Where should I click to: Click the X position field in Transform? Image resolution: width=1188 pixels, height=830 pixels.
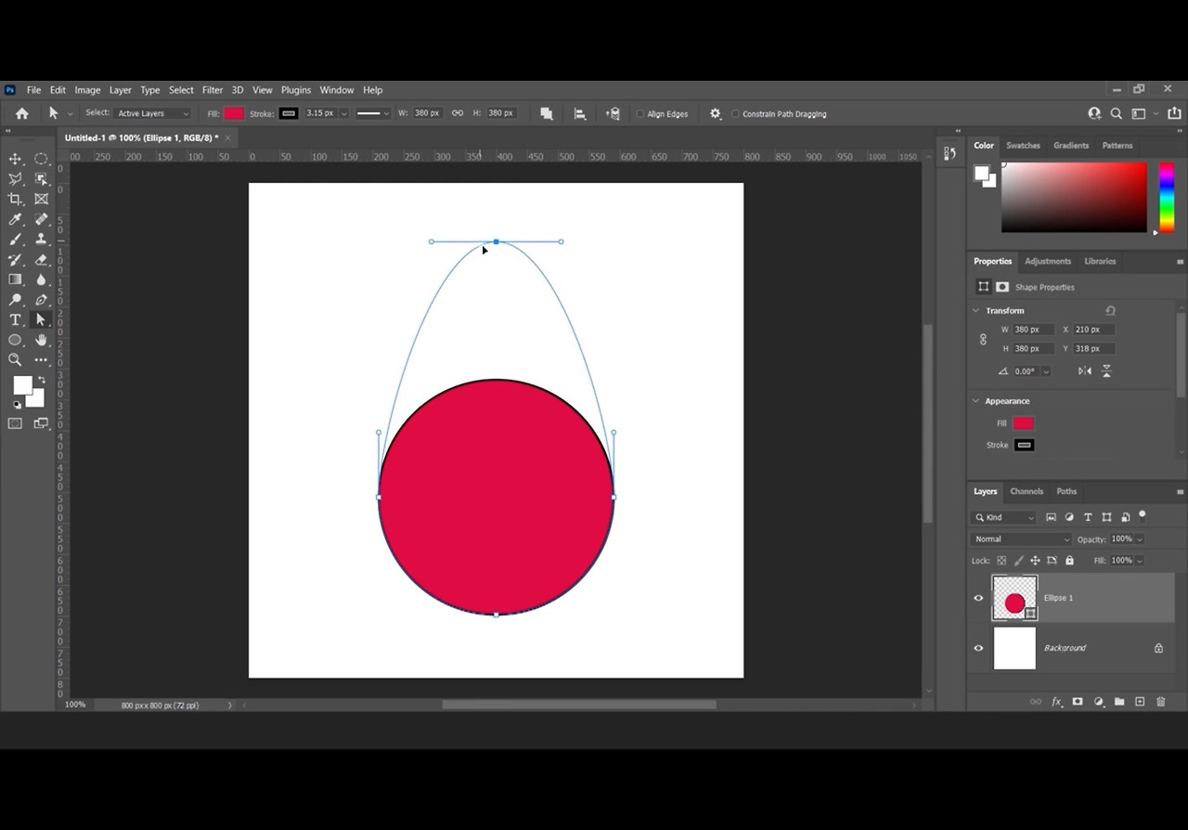point(1094,330)
